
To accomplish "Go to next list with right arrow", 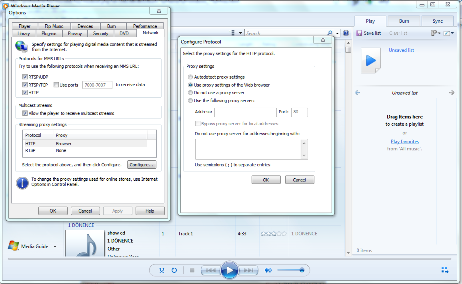I will (x=452, y=93).
